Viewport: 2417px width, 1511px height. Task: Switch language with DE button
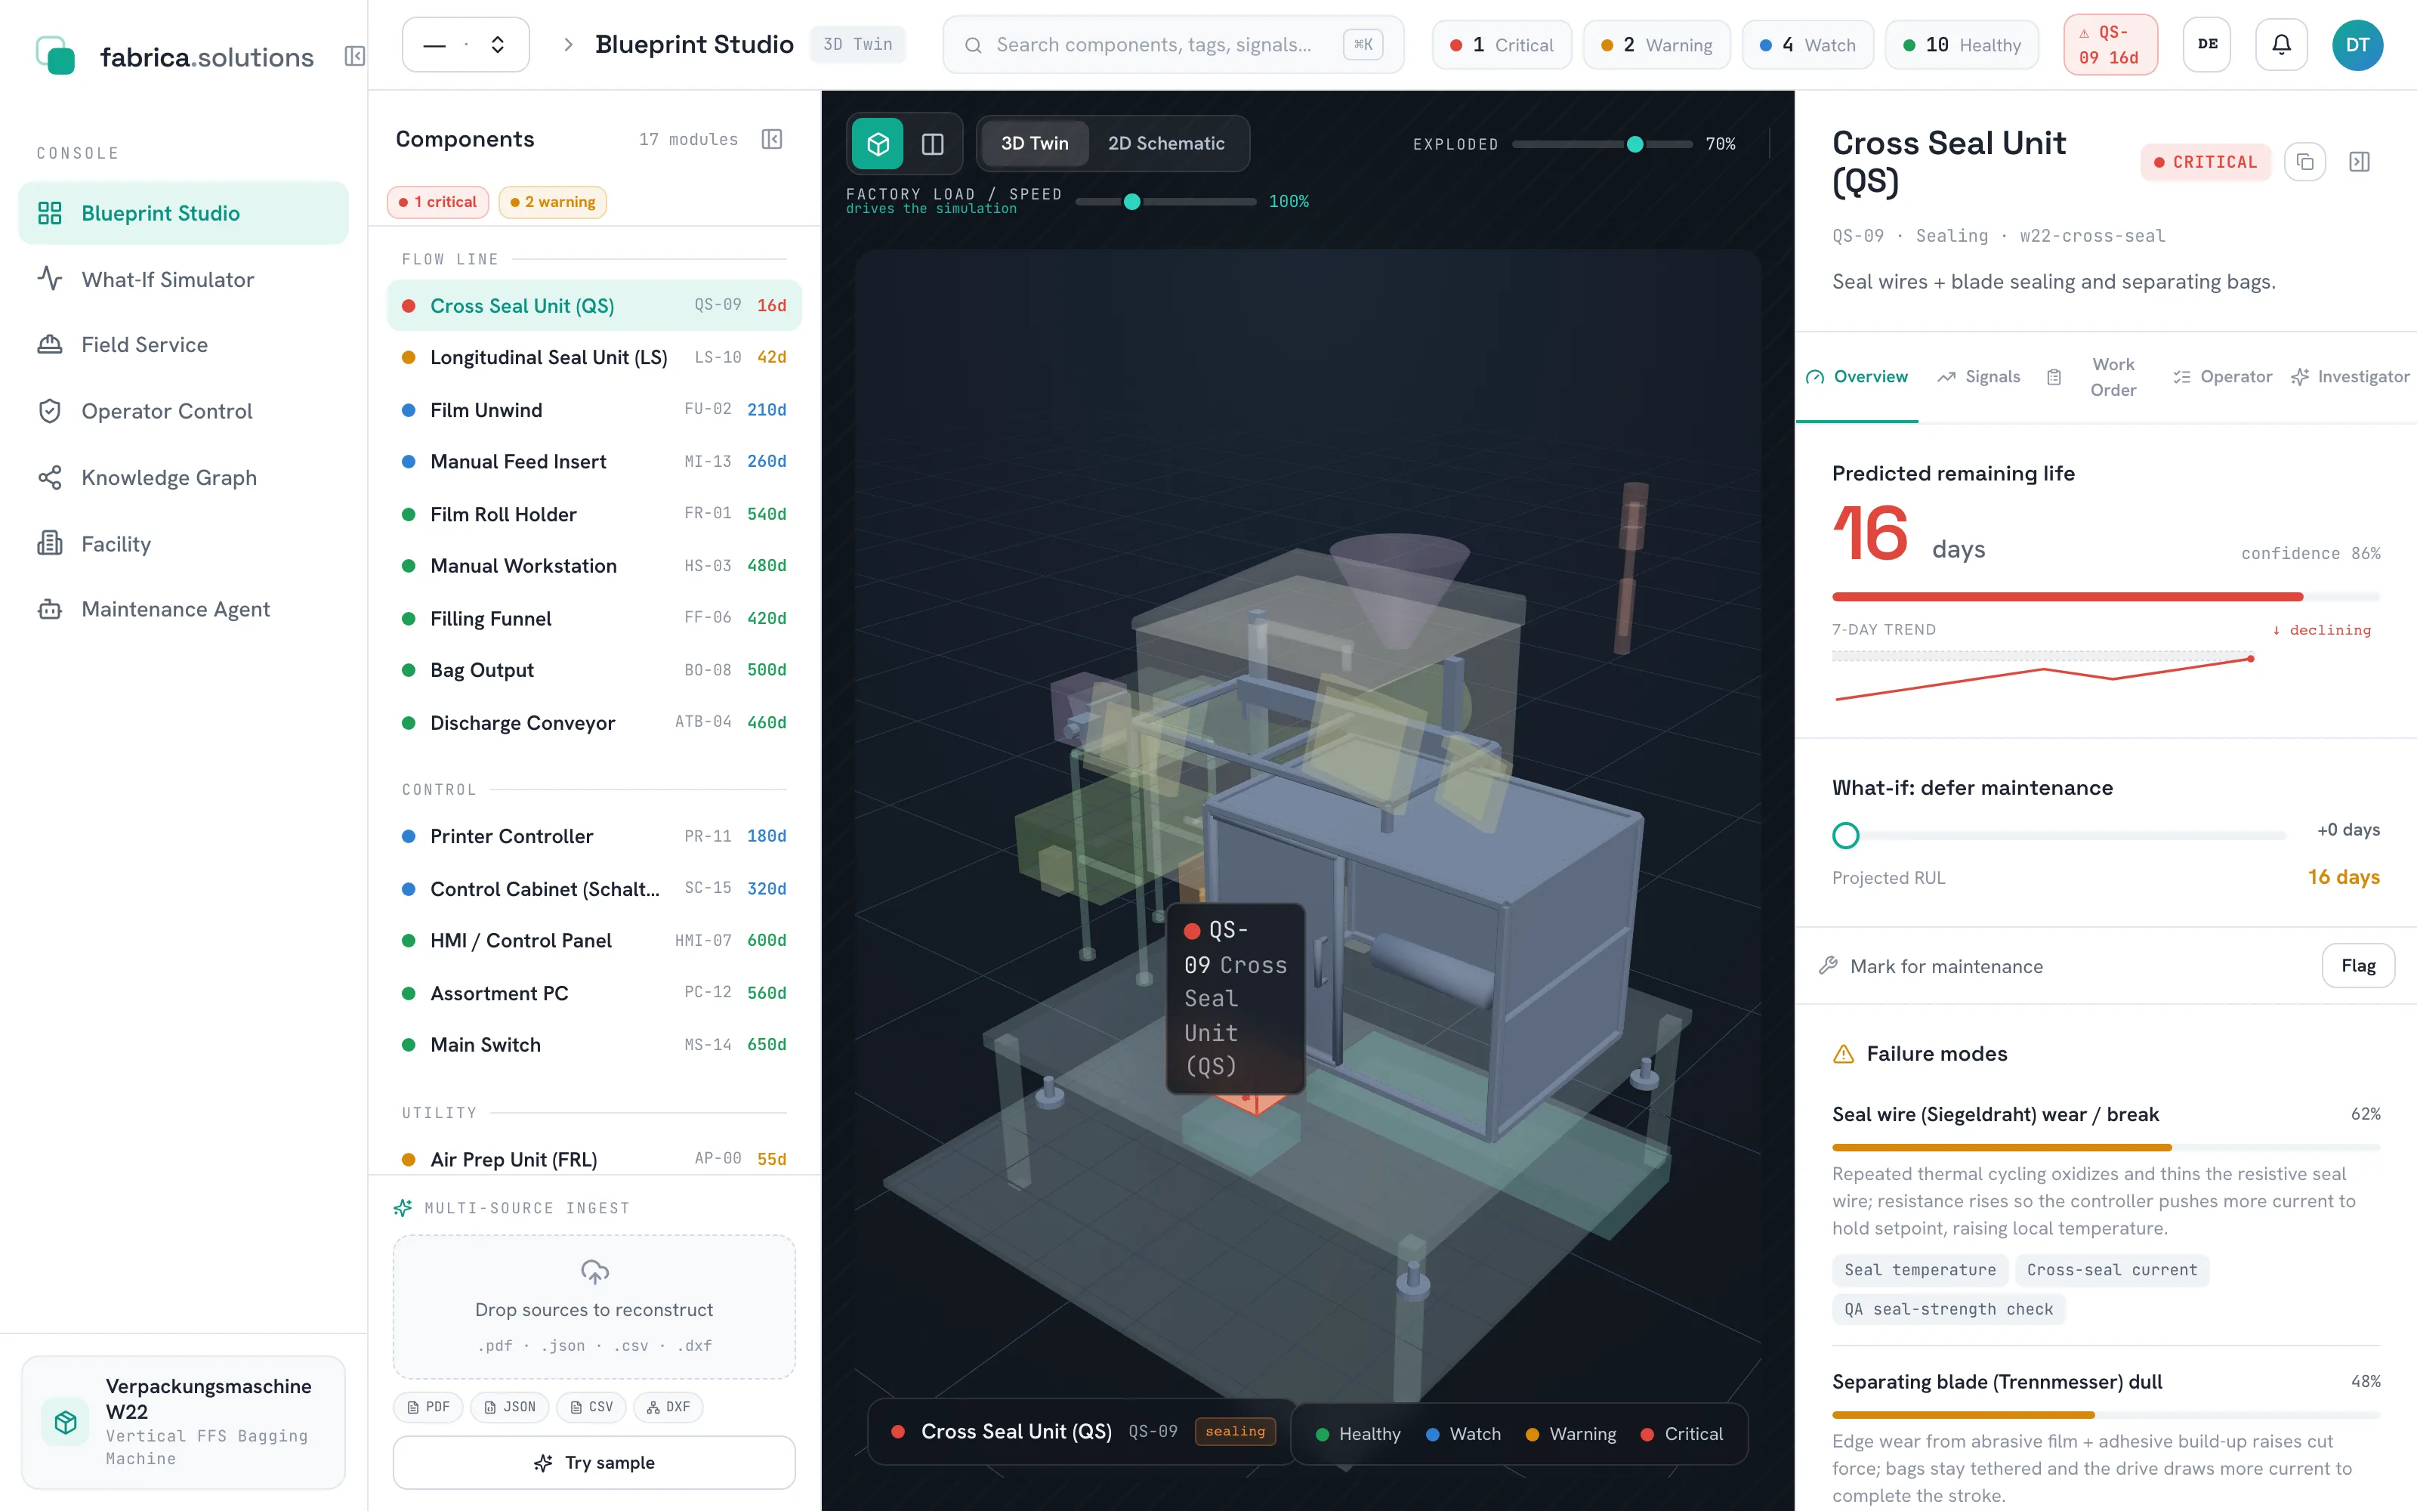click(x=2207, y=45)
